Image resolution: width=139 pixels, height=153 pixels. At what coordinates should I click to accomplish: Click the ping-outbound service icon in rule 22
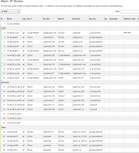[x=90, y=132]
